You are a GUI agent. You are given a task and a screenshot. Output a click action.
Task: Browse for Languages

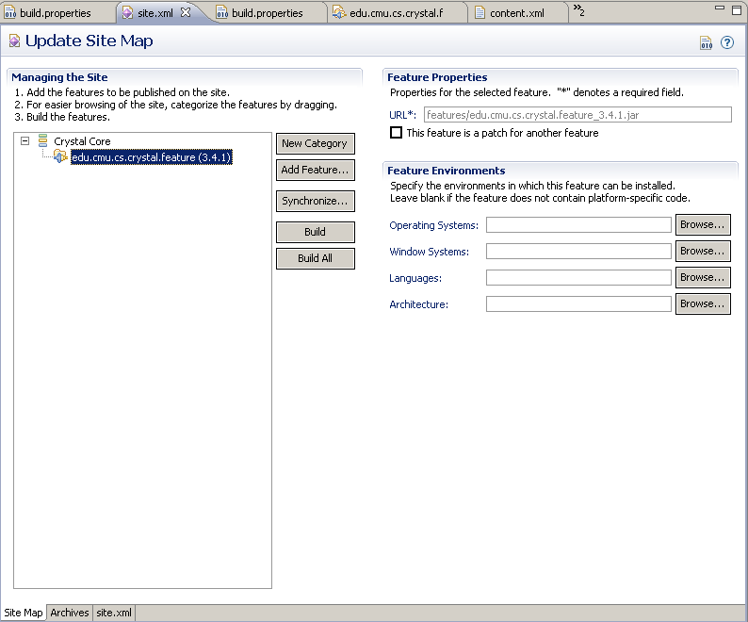[703, 277]
